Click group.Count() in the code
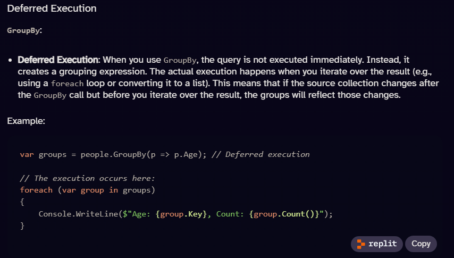Screen dimensions: 454x258 pos(284,214)
